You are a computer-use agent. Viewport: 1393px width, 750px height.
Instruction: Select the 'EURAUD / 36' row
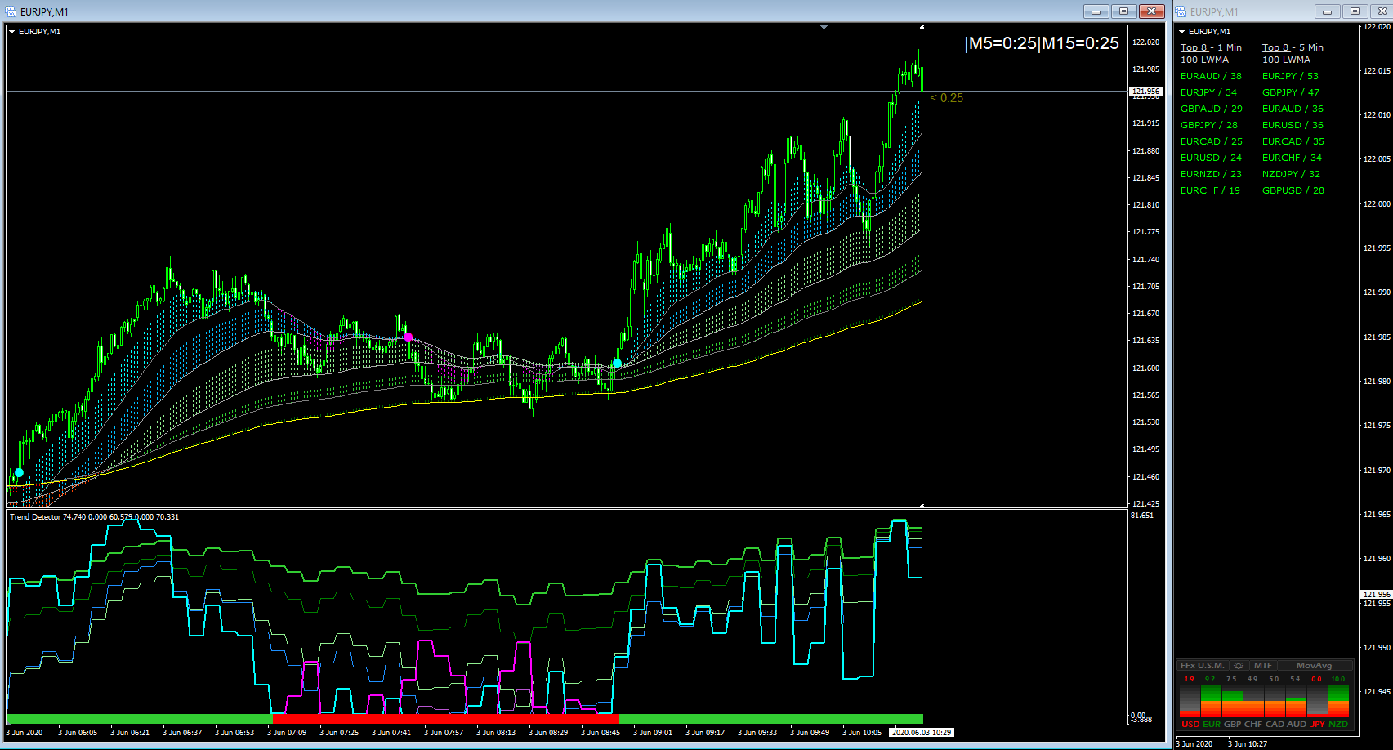pyautogui.click(x=1293, y=109)
